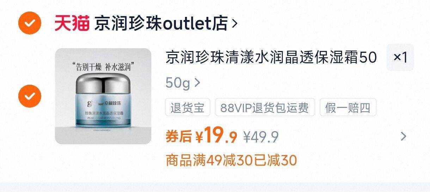
Task: Uncheck the product item checkbox
Action: (30, 96)
